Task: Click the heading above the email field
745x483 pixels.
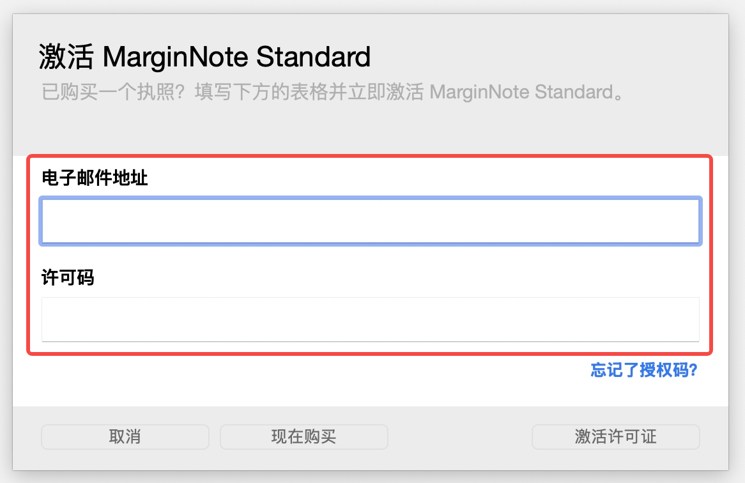Action: pos(95,178)
